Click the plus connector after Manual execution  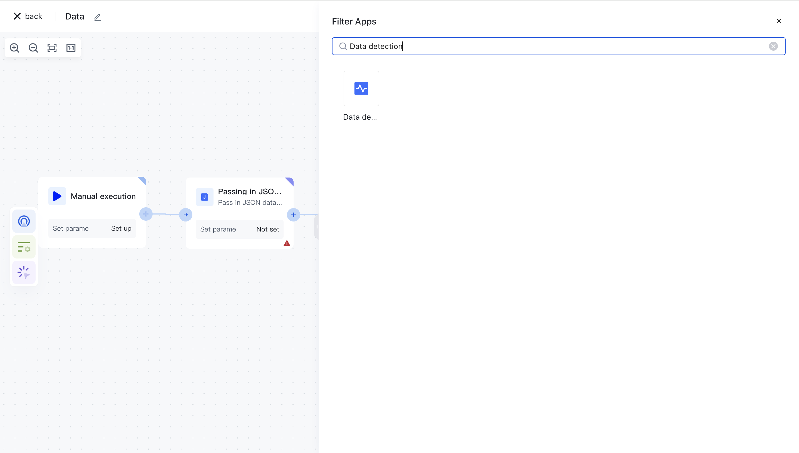point(146,214)
